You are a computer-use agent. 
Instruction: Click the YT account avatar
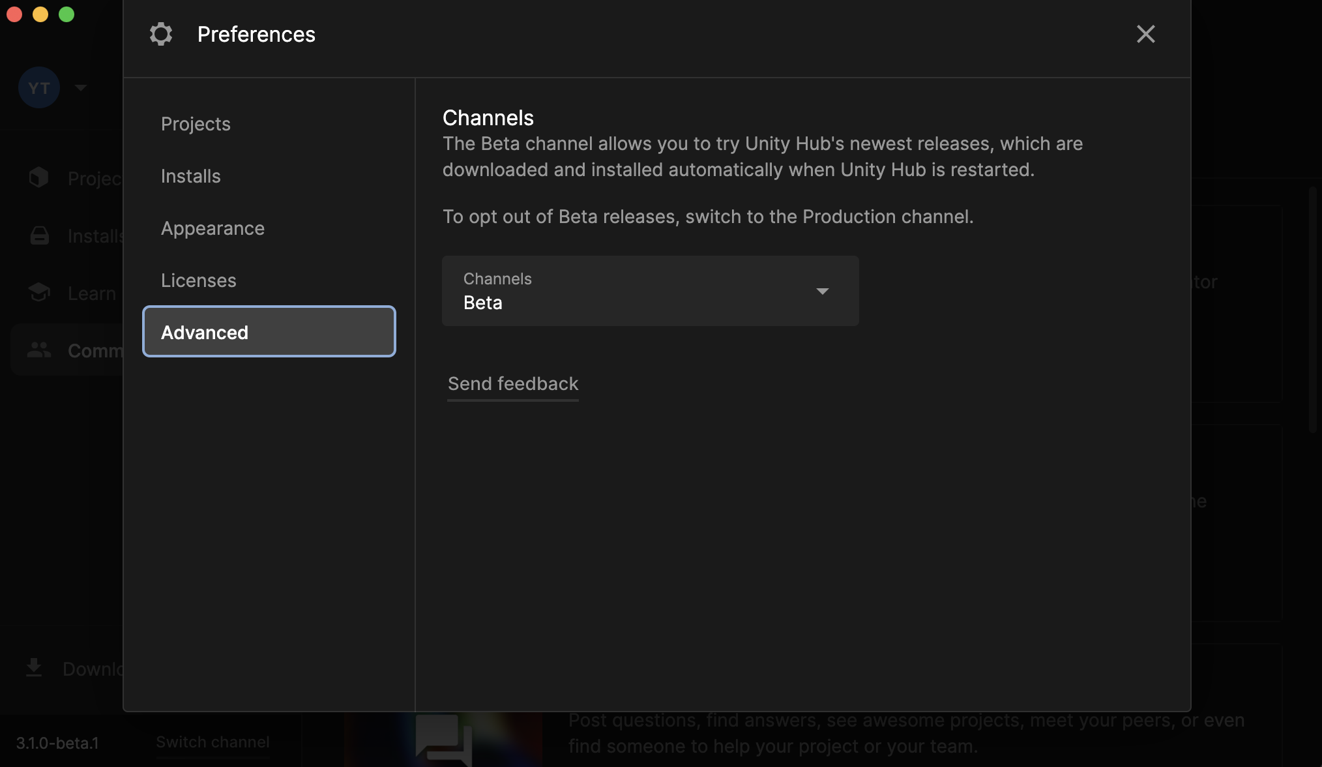[x=39, y=87]
